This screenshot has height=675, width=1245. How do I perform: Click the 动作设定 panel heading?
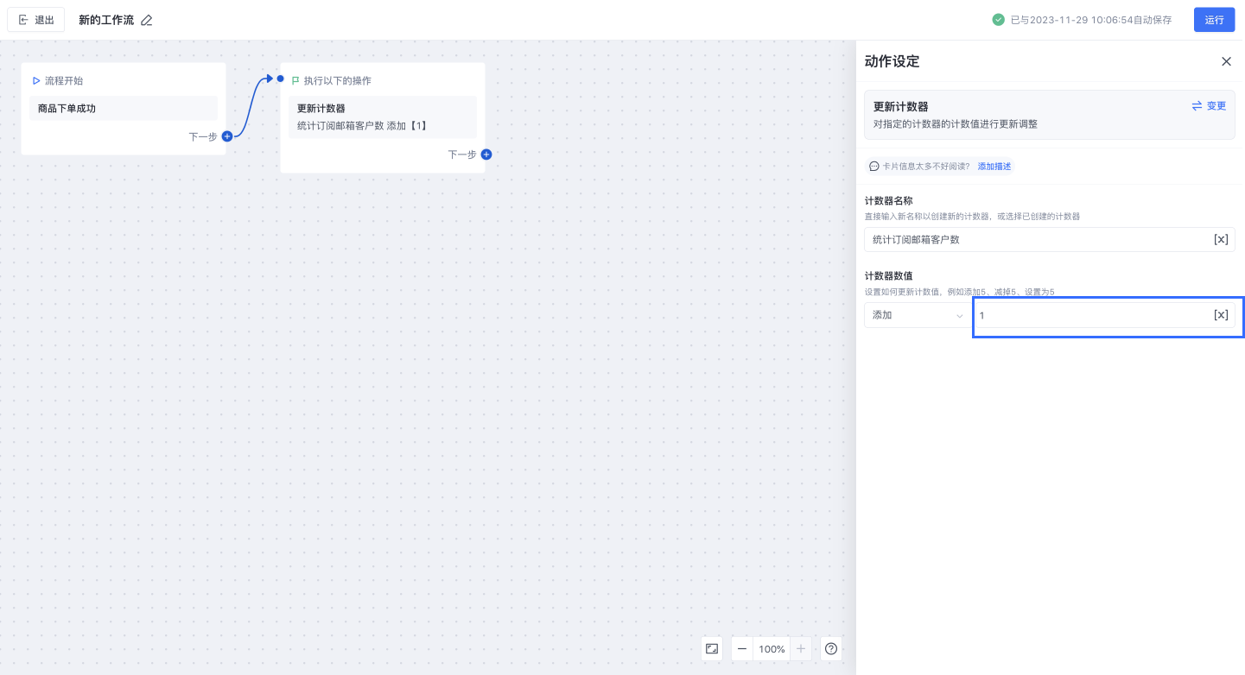892,61
